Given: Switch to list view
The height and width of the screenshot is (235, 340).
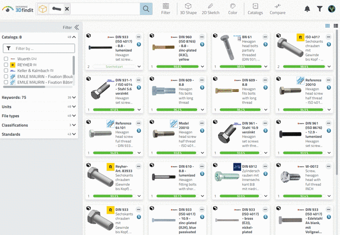Looking at the screenshot, I should tap(336, 26).
